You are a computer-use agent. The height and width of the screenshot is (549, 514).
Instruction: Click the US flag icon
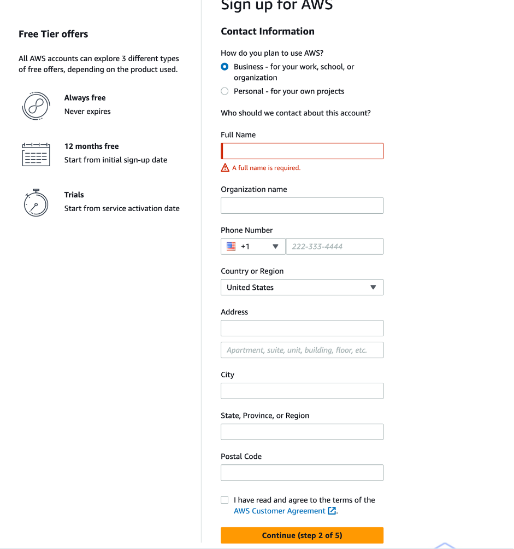[x=231, y=247]
